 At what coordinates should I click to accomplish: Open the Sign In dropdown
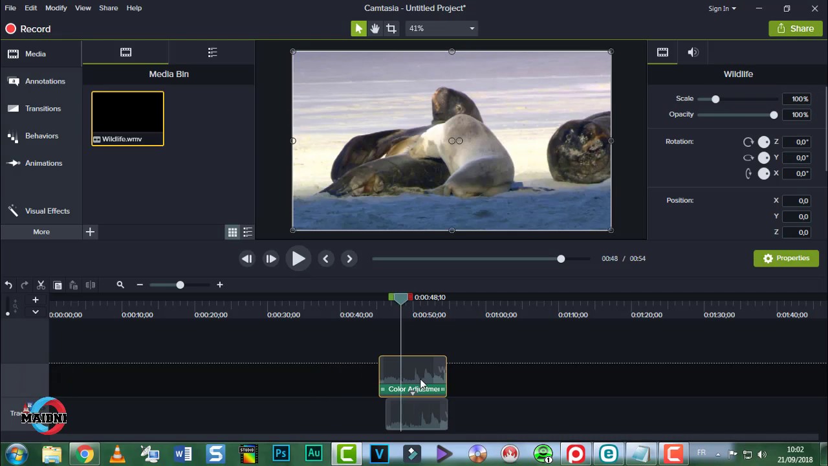pos(722,8)
